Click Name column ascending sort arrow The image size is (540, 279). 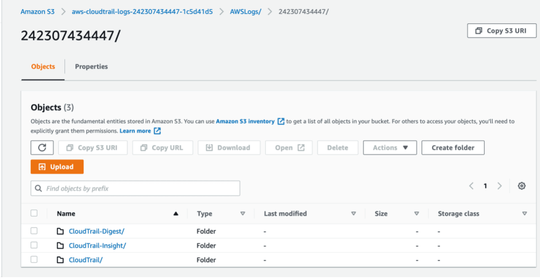tap(176, 213)
